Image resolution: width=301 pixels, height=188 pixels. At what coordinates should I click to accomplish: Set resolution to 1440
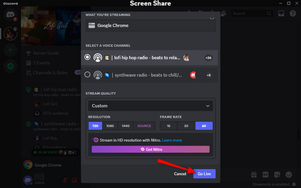pos(126,126)
